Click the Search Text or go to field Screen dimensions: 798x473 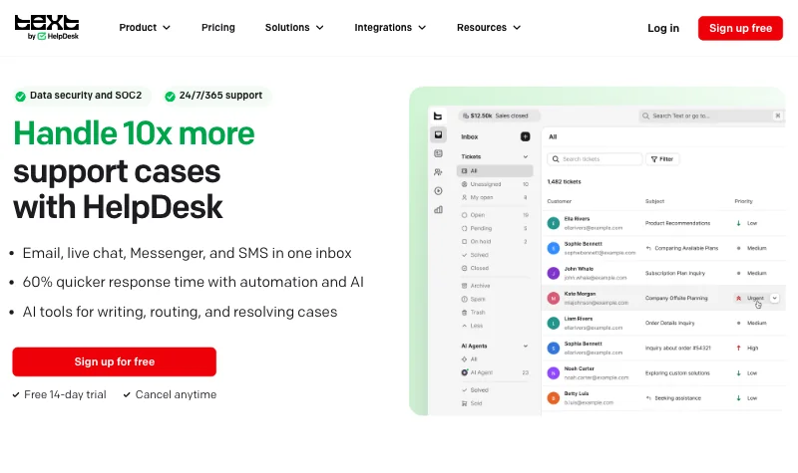pos(711,116)
